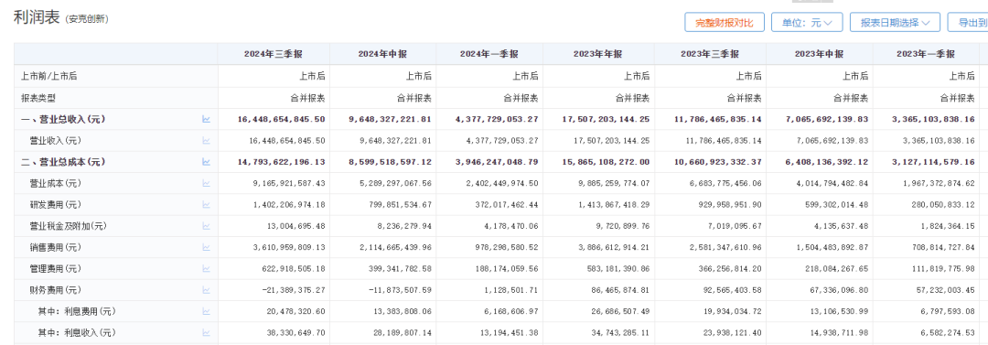Open trend chart icon for 营业成本 row
Screen dimensions: 988x345
click(x=206, y=183)
